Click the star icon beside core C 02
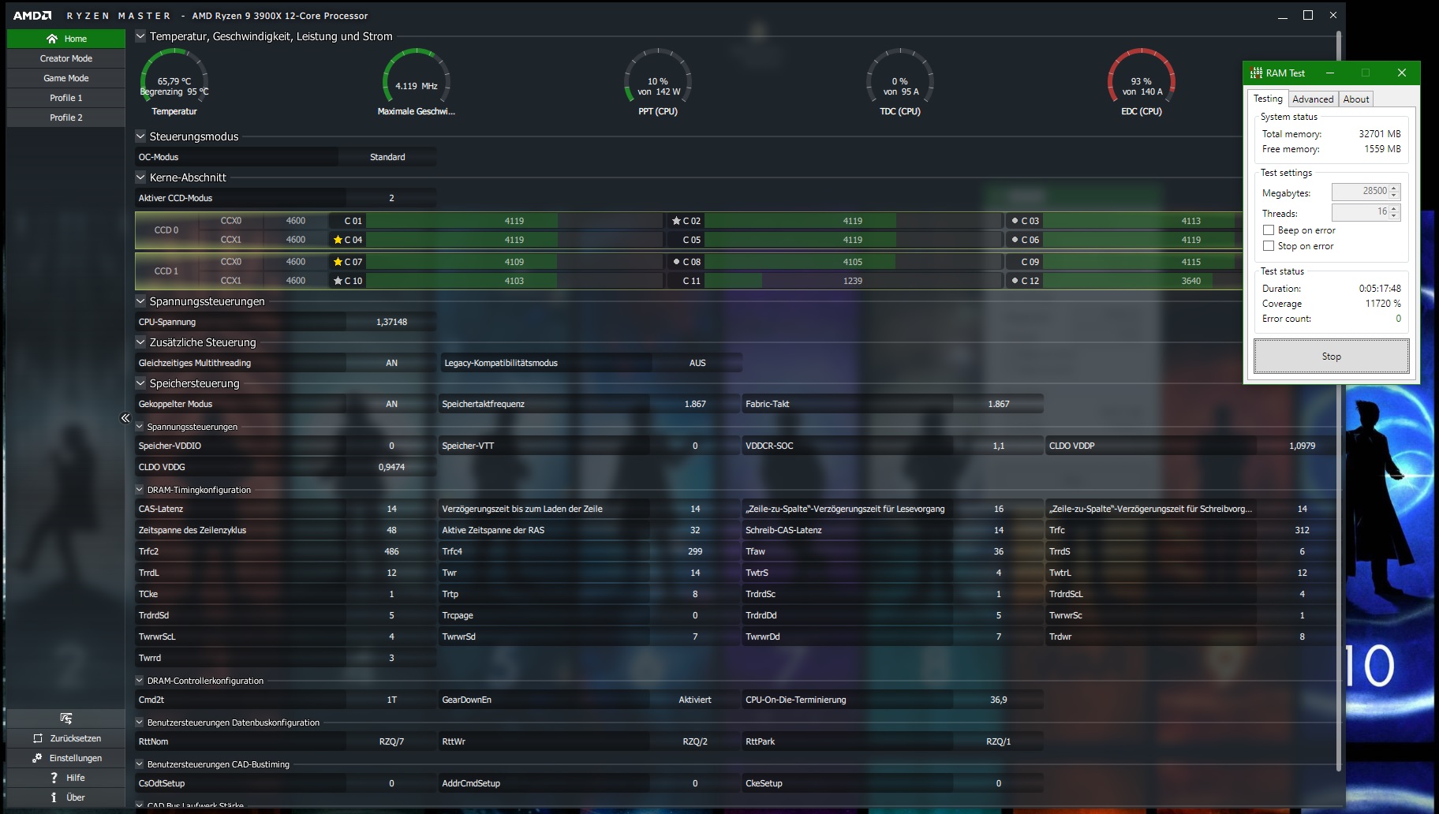The height and width of the screenshot is (814, 1439). click(676, 221)
